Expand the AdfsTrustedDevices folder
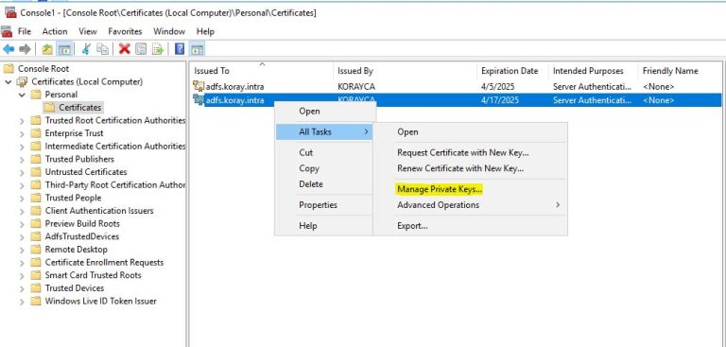 pos(22,236)
